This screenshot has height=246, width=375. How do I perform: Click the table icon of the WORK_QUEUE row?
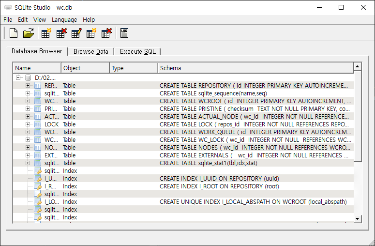coord(38,132)
